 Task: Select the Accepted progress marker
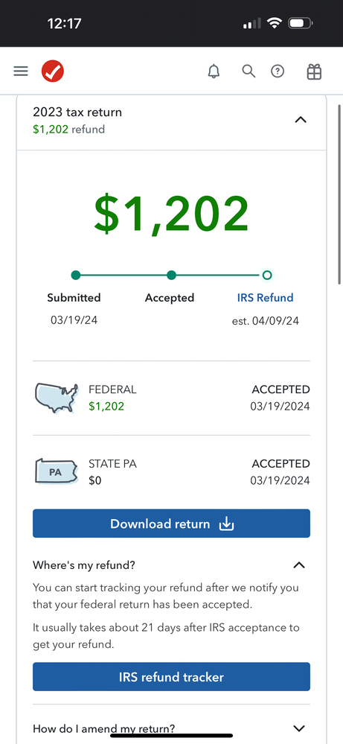(171, 275)
